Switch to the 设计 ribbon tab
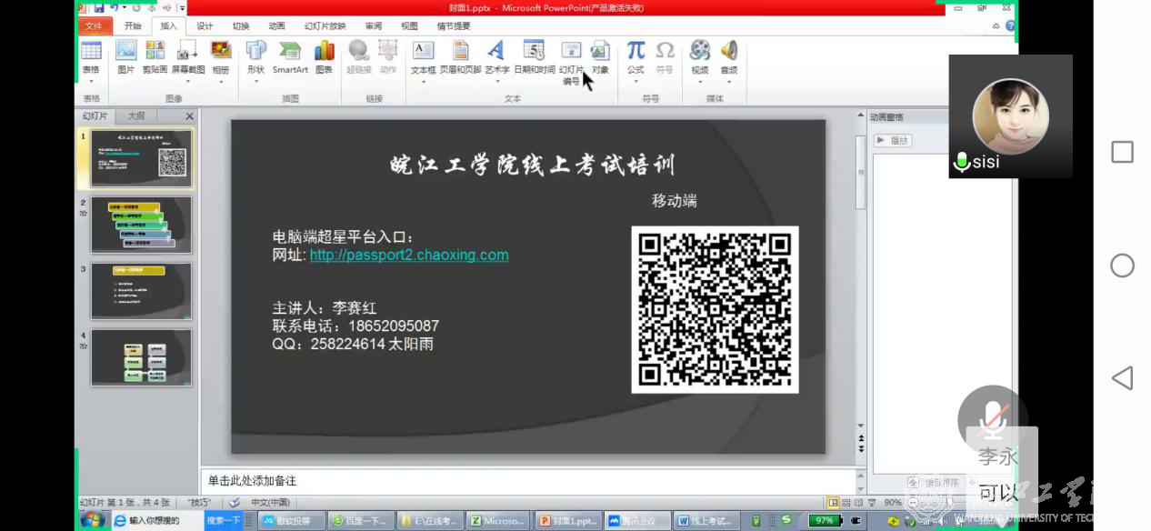 204,25
